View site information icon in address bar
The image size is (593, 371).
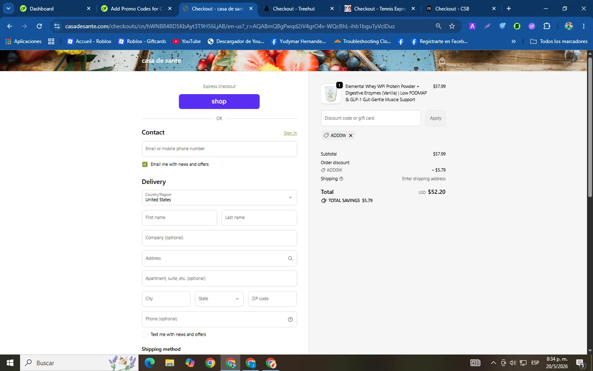(x=57, y=26)
